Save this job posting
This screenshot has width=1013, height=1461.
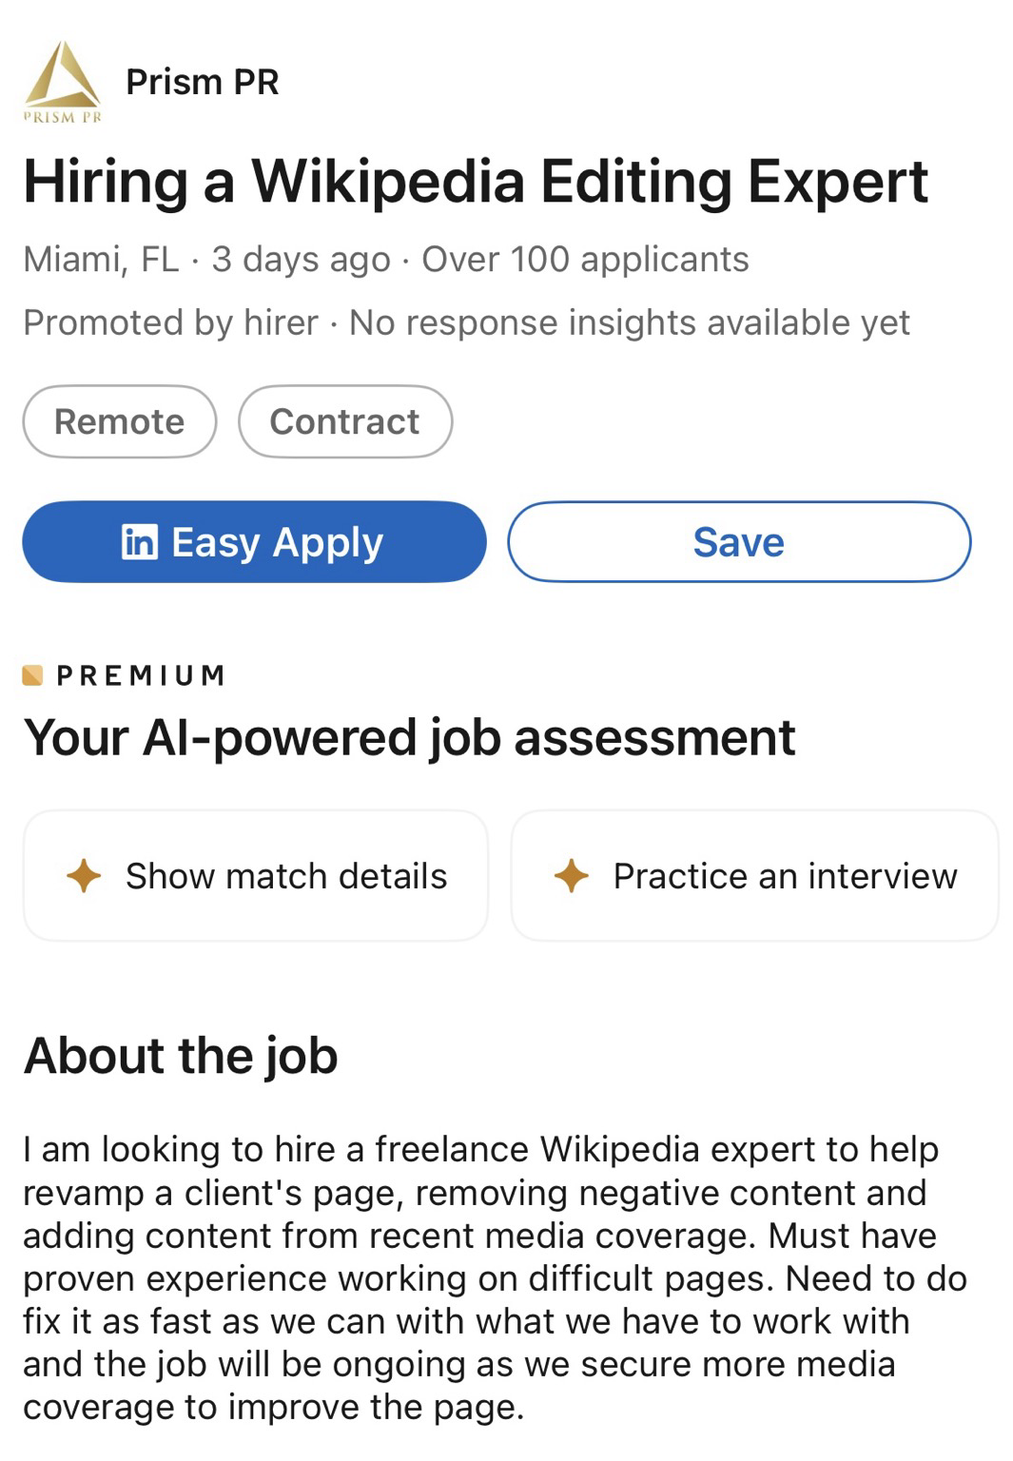(x=738, y=542)
